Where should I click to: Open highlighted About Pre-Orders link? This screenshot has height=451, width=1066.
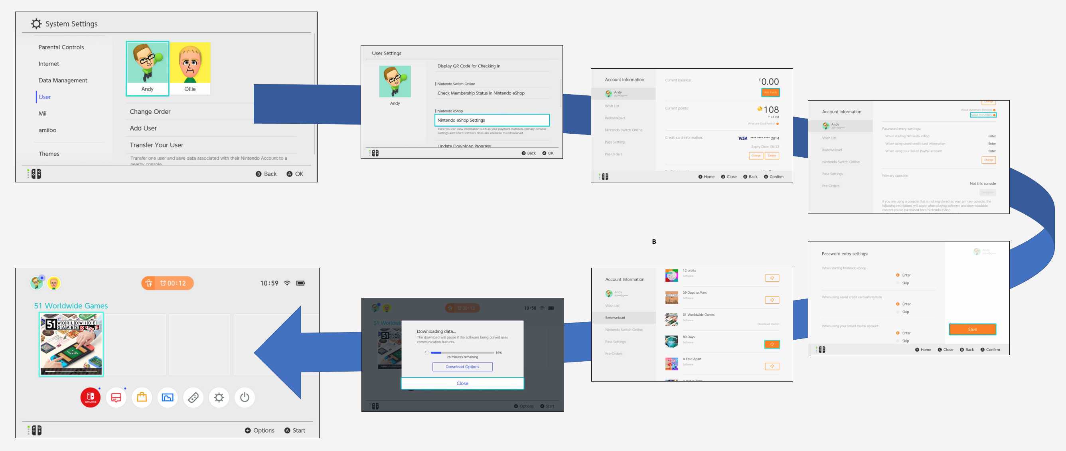(983, 115)
